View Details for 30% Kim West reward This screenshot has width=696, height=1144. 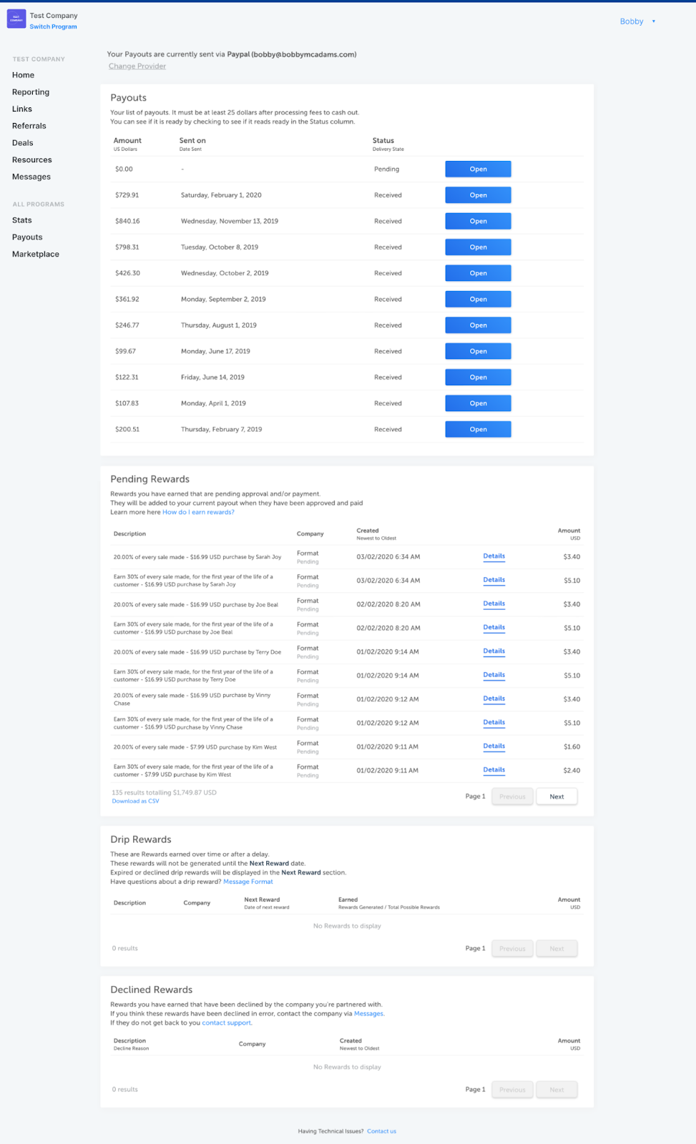click(x=494, y=770)
